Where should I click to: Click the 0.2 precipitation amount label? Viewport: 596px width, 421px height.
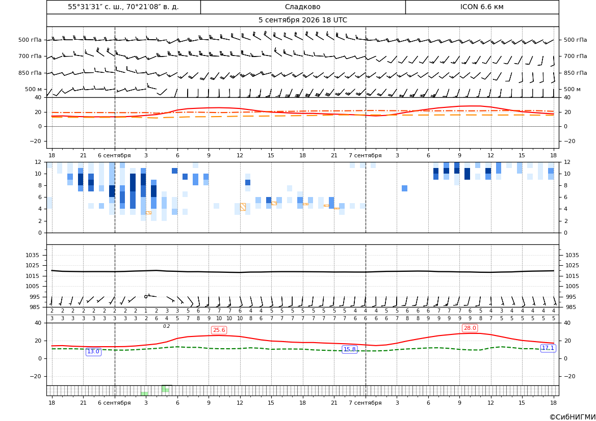pyautogui.click(x=167, y=326)
